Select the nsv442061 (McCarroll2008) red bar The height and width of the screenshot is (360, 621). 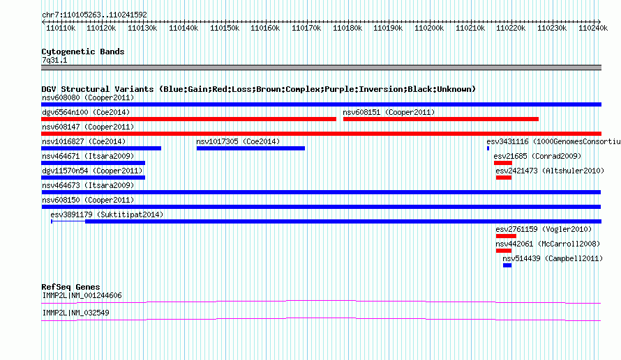pyautogui.click(x=504, y=251)
